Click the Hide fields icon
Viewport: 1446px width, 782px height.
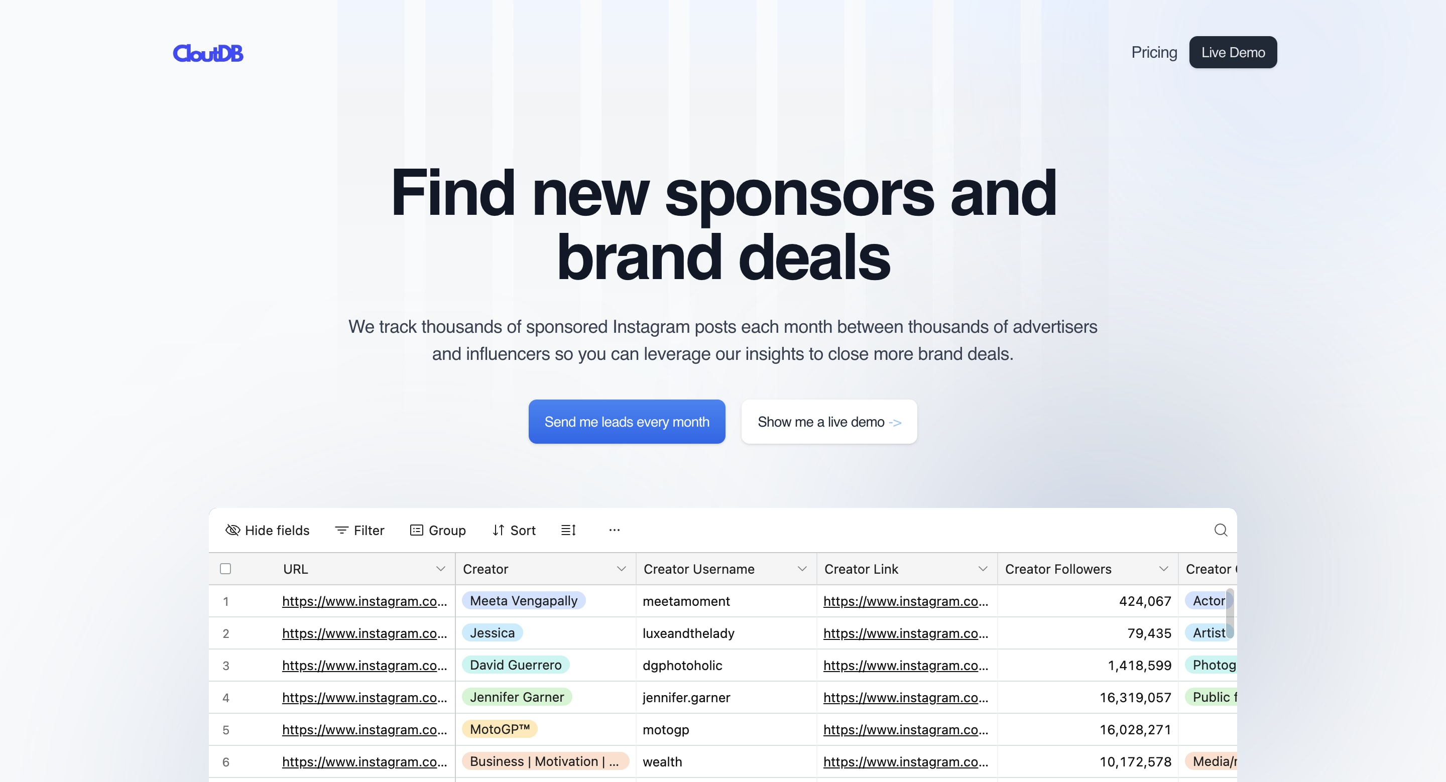tap(233, 530)
